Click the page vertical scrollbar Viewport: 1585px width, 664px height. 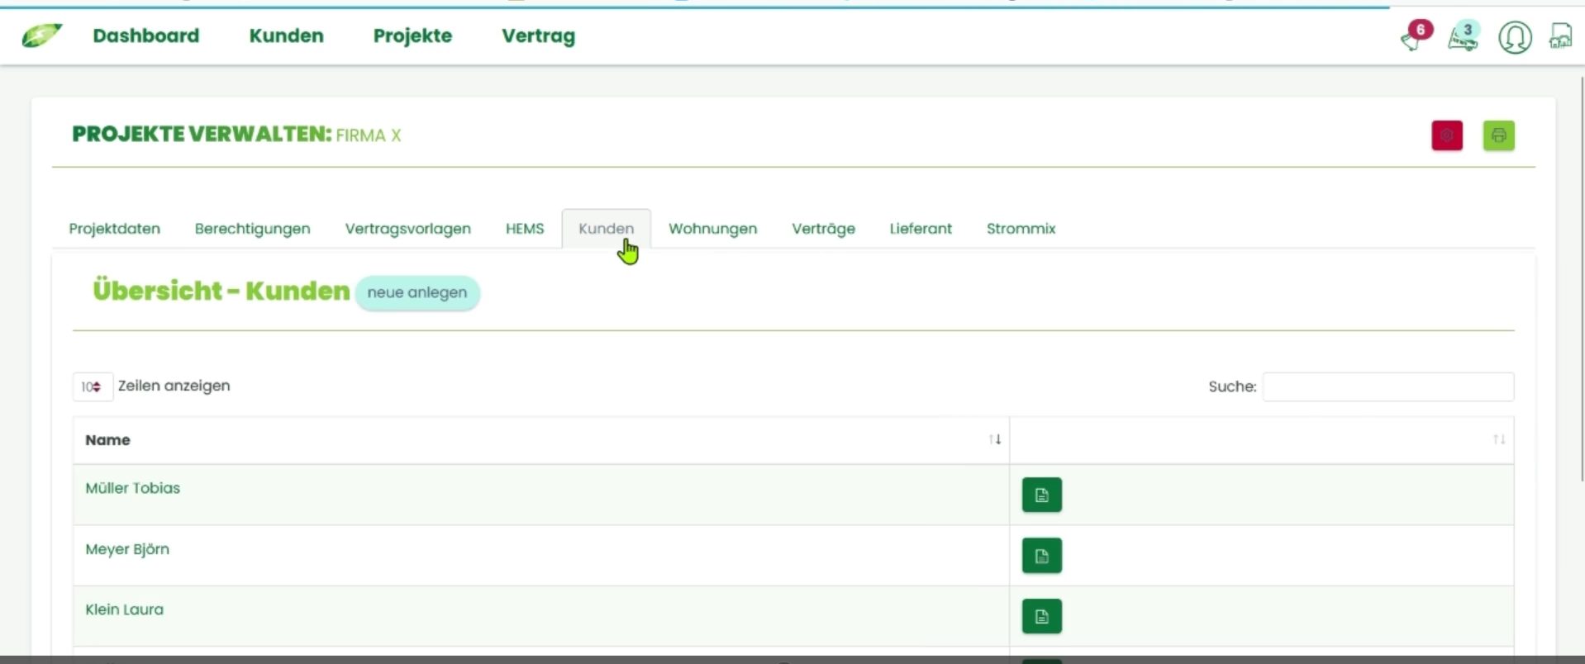coord(1582,279)
